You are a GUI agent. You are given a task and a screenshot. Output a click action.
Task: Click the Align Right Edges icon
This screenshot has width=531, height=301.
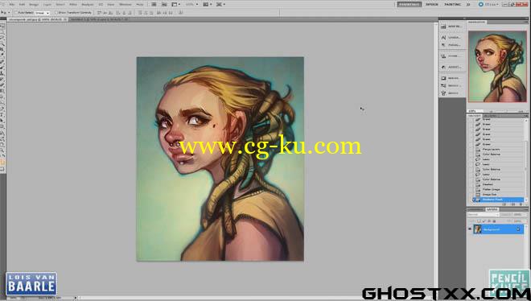[x=130, y=13]
